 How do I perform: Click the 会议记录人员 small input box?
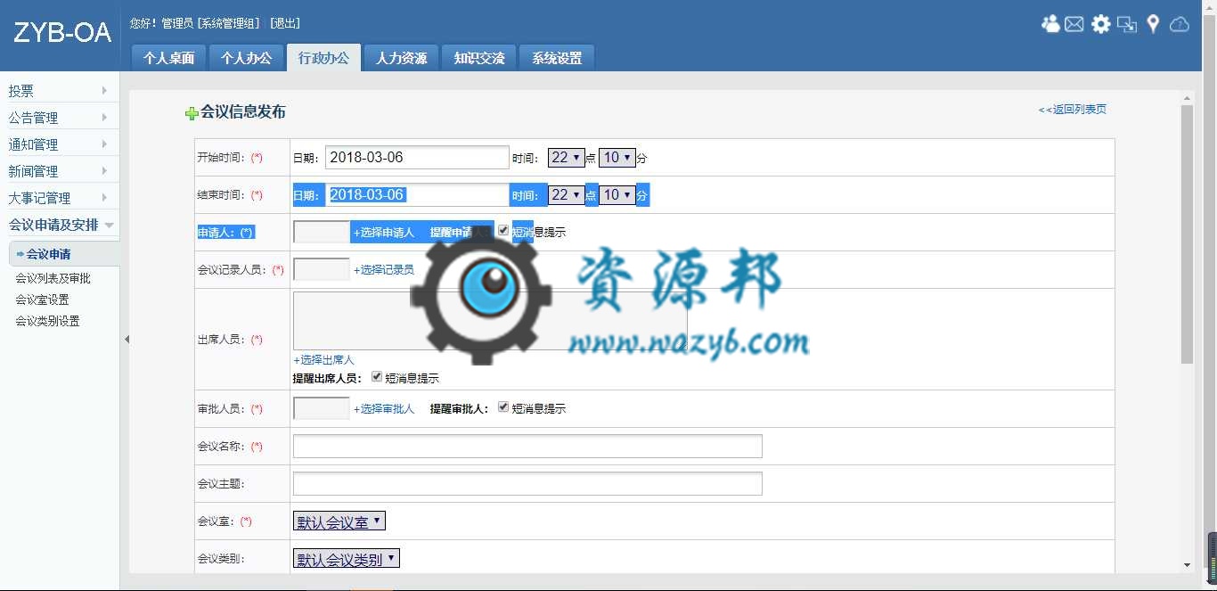tap(322, 270)
